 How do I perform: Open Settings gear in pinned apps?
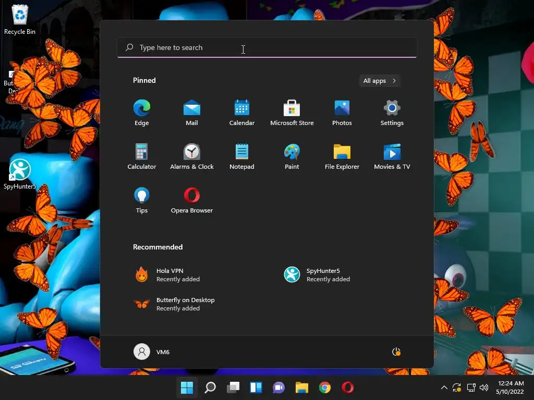point(392,113)
